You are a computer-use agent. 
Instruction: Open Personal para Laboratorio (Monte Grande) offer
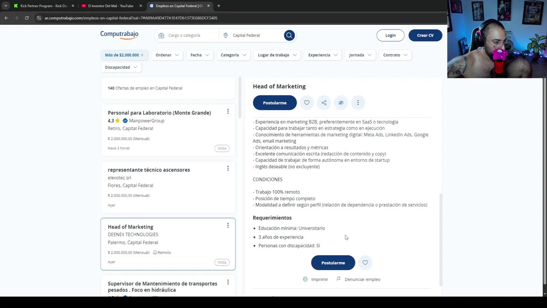(159, 113)
